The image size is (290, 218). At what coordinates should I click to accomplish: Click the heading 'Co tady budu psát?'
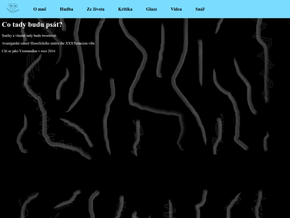coord(32,25)
